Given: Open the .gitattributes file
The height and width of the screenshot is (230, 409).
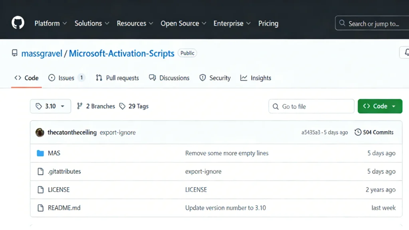Looking at the screenshot, I should point(64,171).
